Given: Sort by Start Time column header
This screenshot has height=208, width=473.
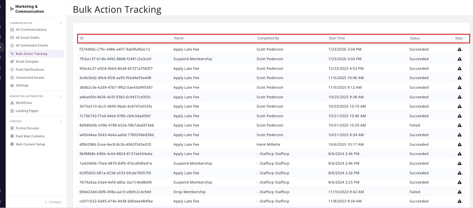Looking at the screenshot, I should coord(337,38).
